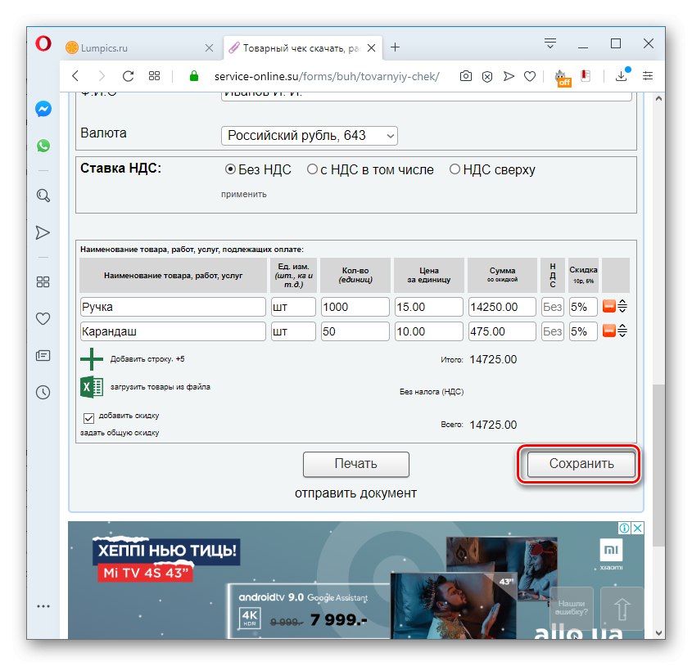Click the price field showing 15.00

pyautogui.click(x=429, y=307)
